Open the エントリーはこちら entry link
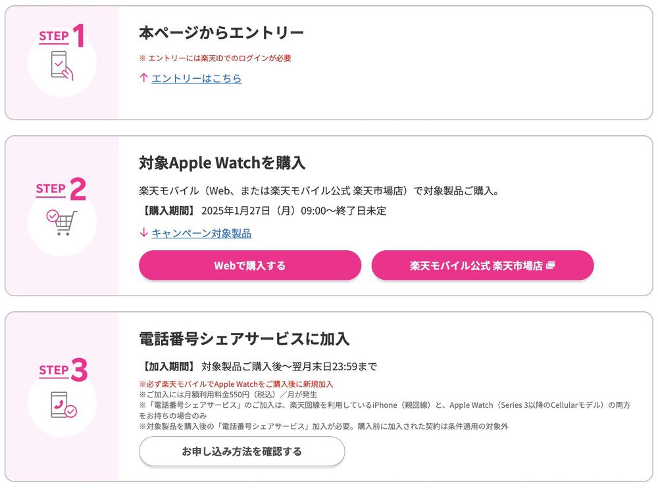Image resolution: width=658 pixels, height=488 pixels. pos(195,78)
